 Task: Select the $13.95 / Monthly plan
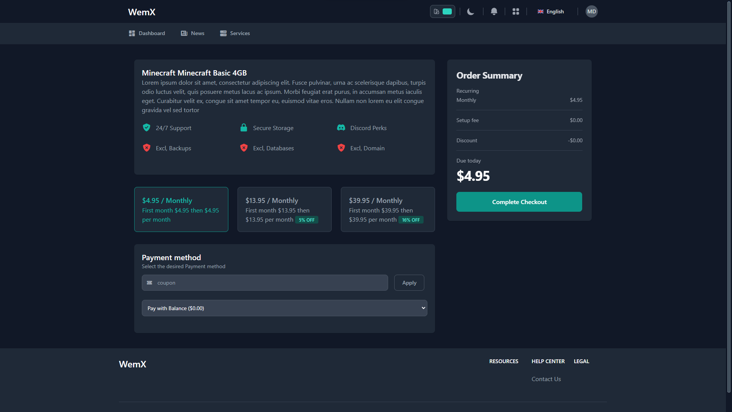(x=284, y=209)
